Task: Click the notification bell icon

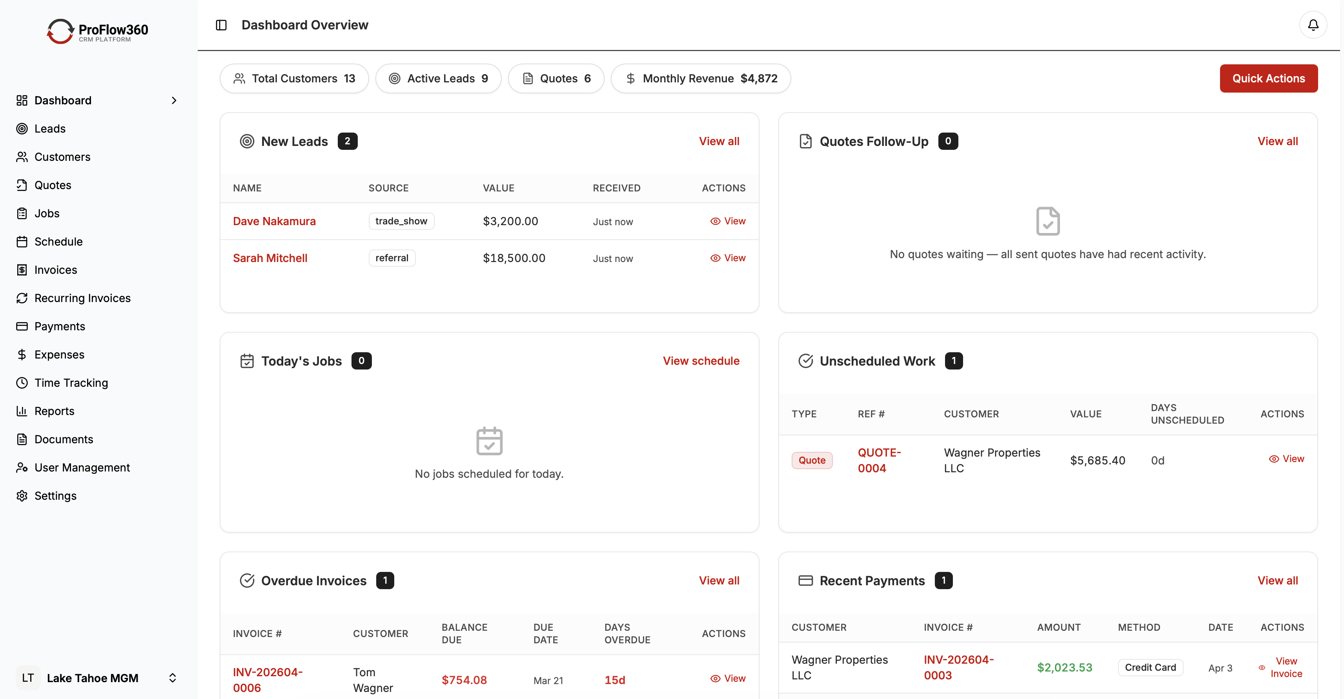Action: [1313, 25]
